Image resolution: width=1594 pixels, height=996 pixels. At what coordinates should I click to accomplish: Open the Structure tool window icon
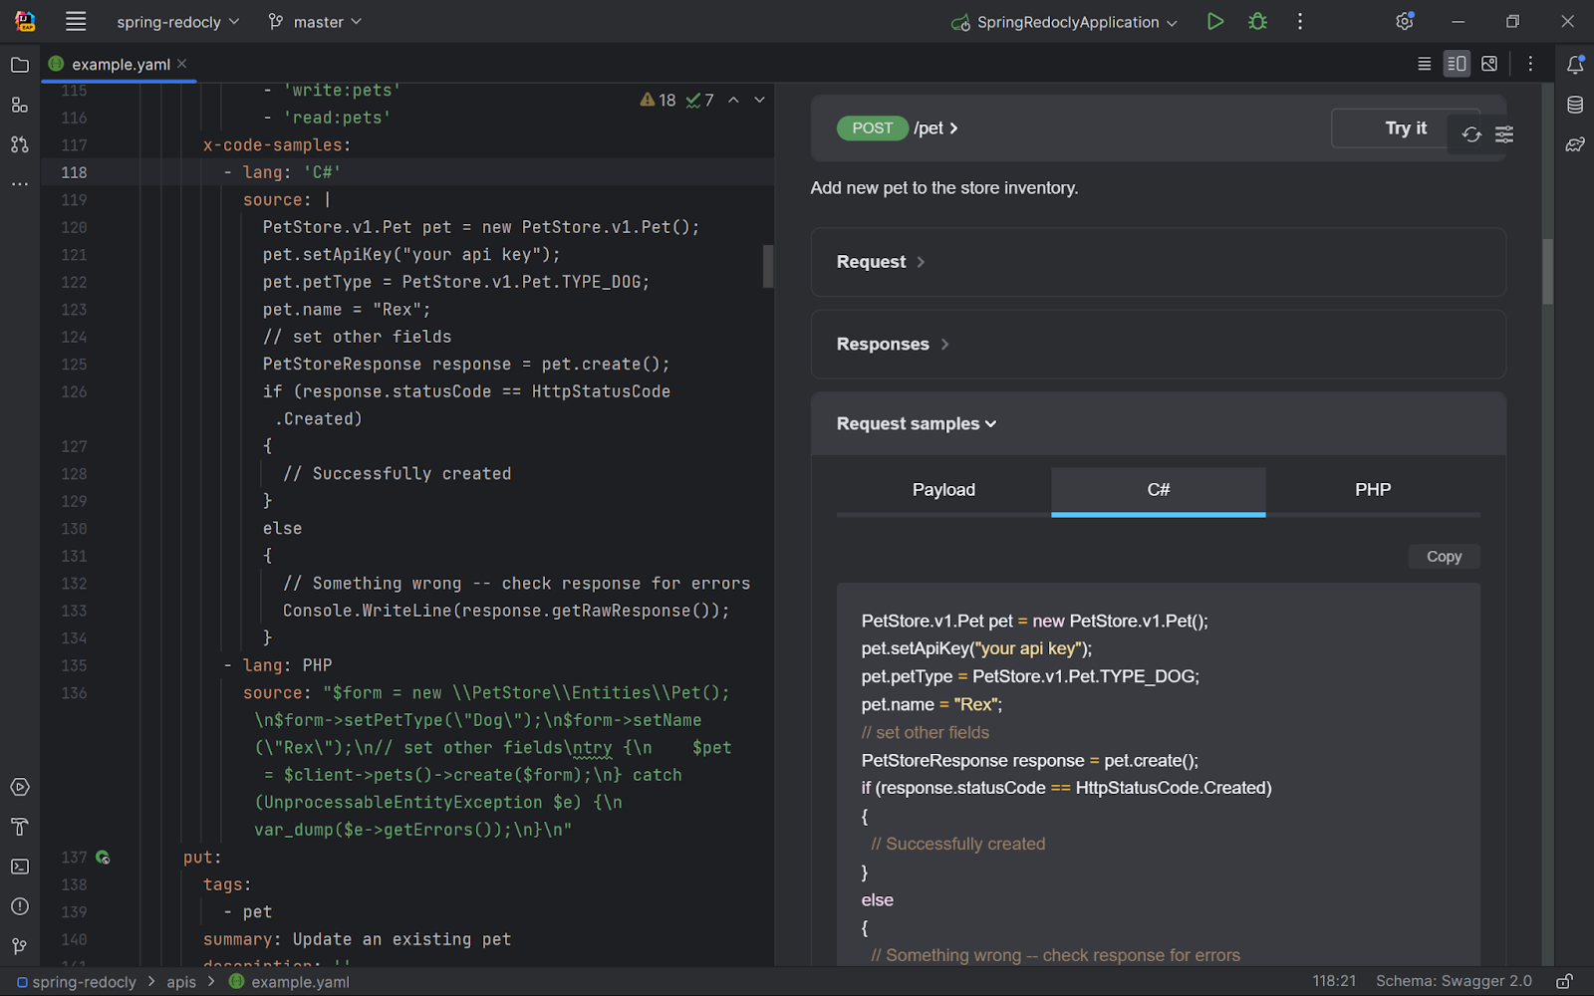tap(19, 105)
